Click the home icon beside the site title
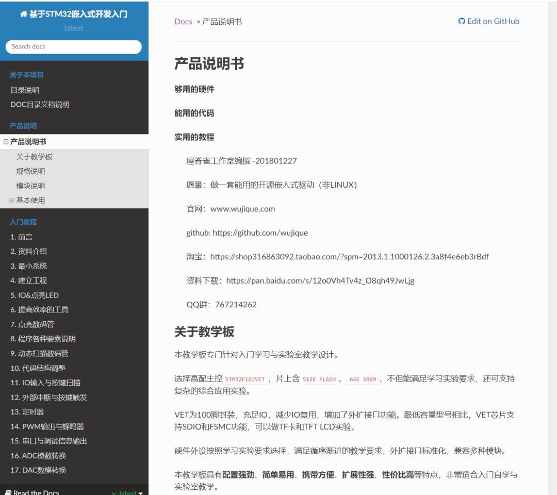This screenshot has width=557, height=495. pyautogui.click(x=23, y=14)
